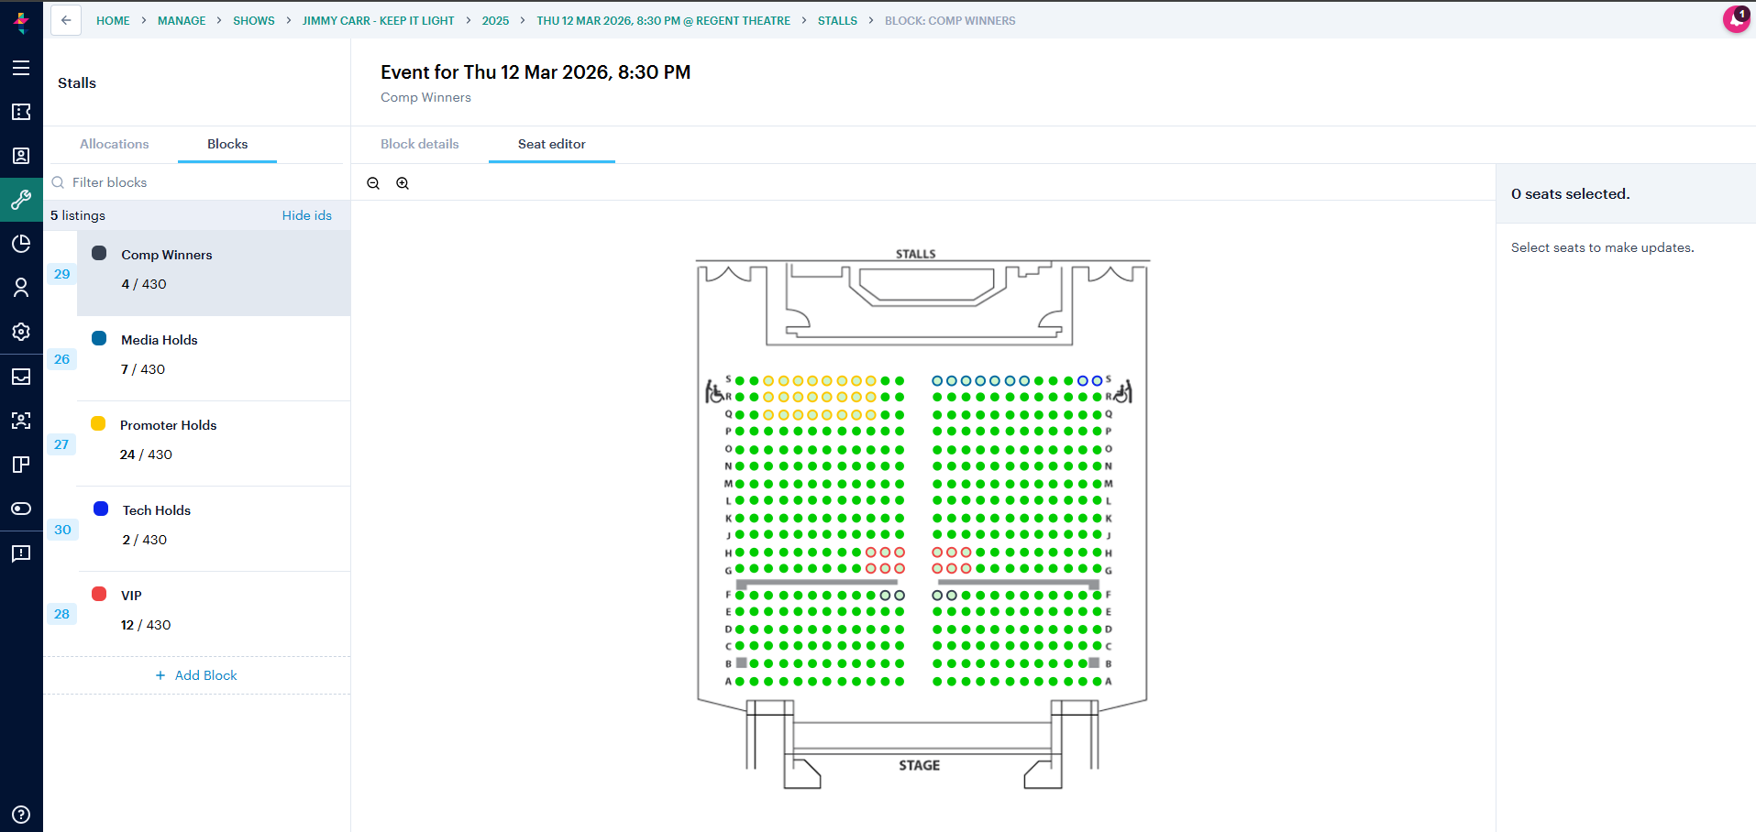Navigate to STALLS breadcrumb
The image size is (1756, 832).
[x=837, y=20]
